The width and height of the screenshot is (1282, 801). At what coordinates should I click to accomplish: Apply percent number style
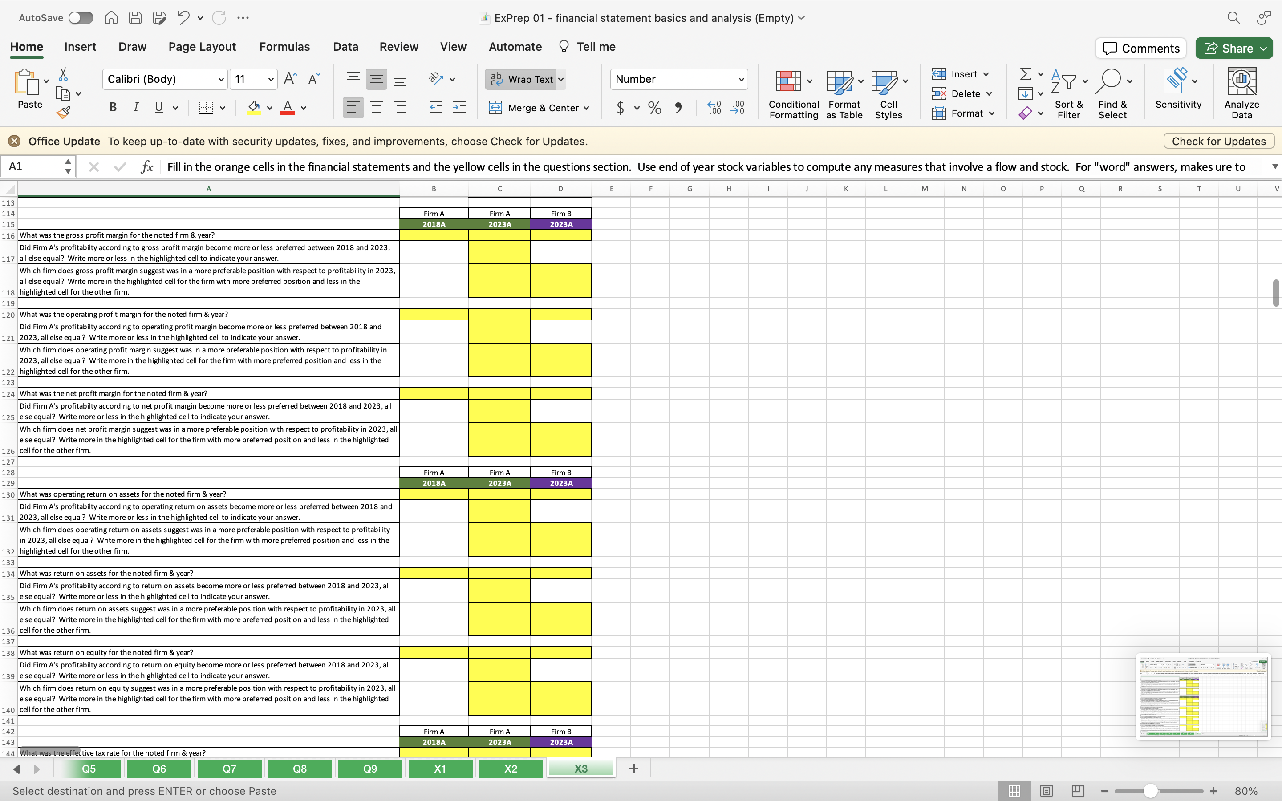[x=654, y=108]
